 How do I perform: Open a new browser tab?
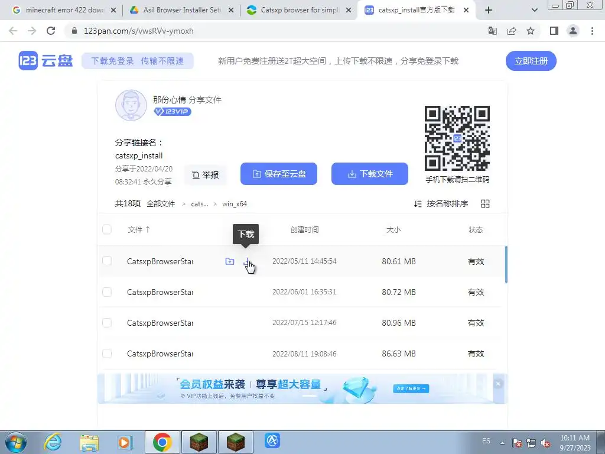click(x=489, y=11)
